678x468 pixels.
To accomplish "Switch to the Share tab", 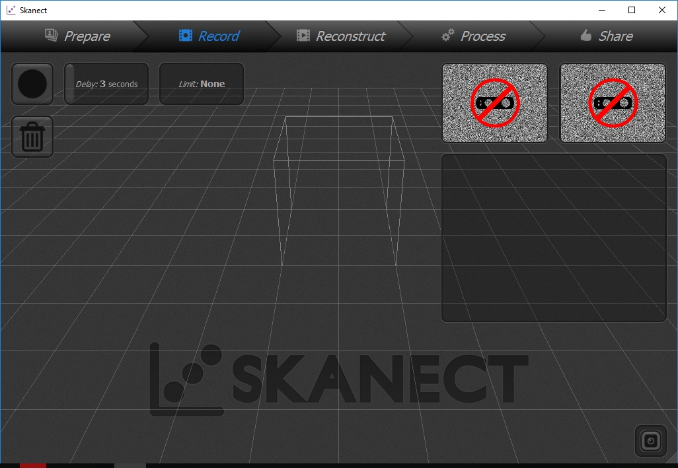I will tap(606, 36).
